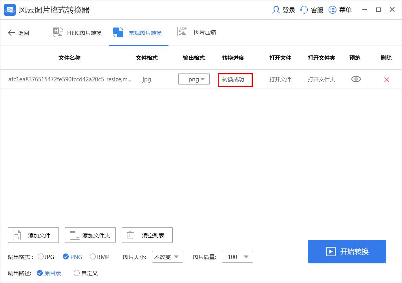Choose 自定义 custom output path

[77, 273]
